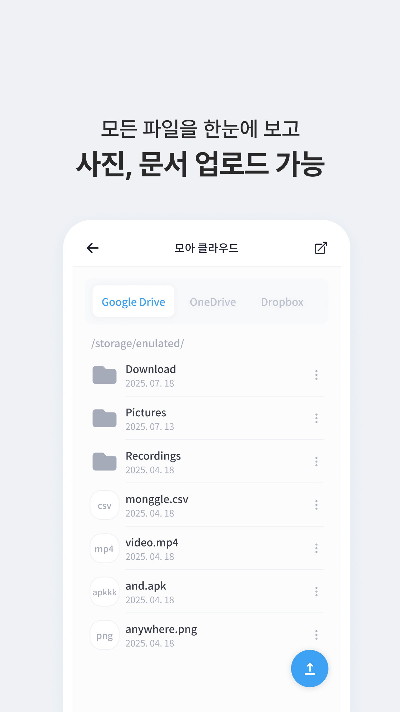Expand more options menu for video.mp4
Screen dimensions: 400x712
(316, 548)
